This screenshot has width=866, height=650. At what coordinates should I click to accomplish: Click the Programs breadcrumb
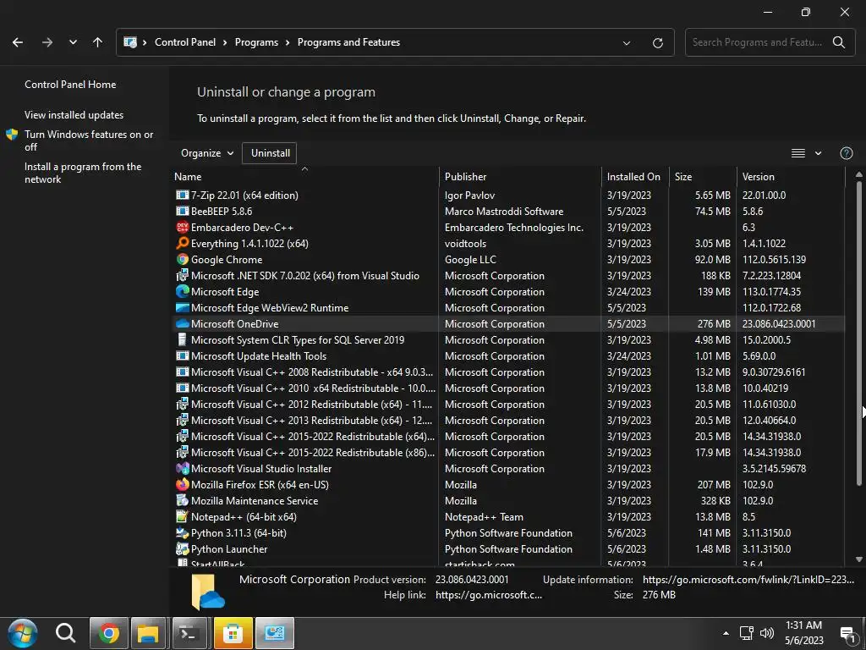[256, 42]
